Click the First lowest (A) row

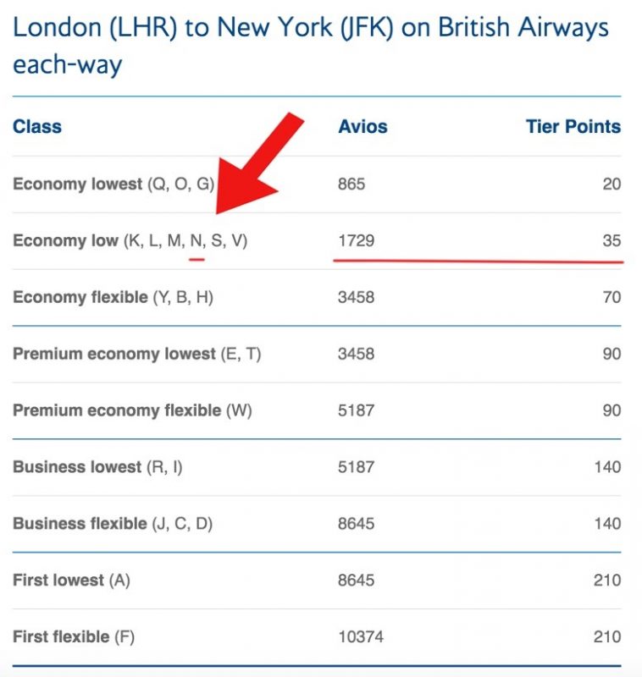pos(317,581)
